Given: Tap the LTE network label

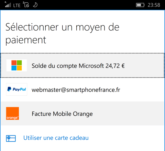Looking at the screenshot, I should click(17, 5).
